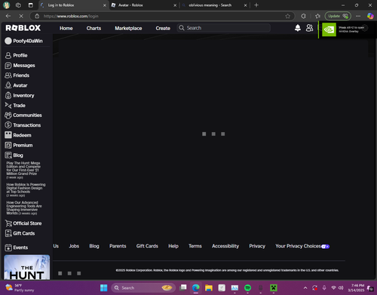Go back to previous page
Image resolution: width=377 pixels, height=295 pixels.
click(8, 16)
